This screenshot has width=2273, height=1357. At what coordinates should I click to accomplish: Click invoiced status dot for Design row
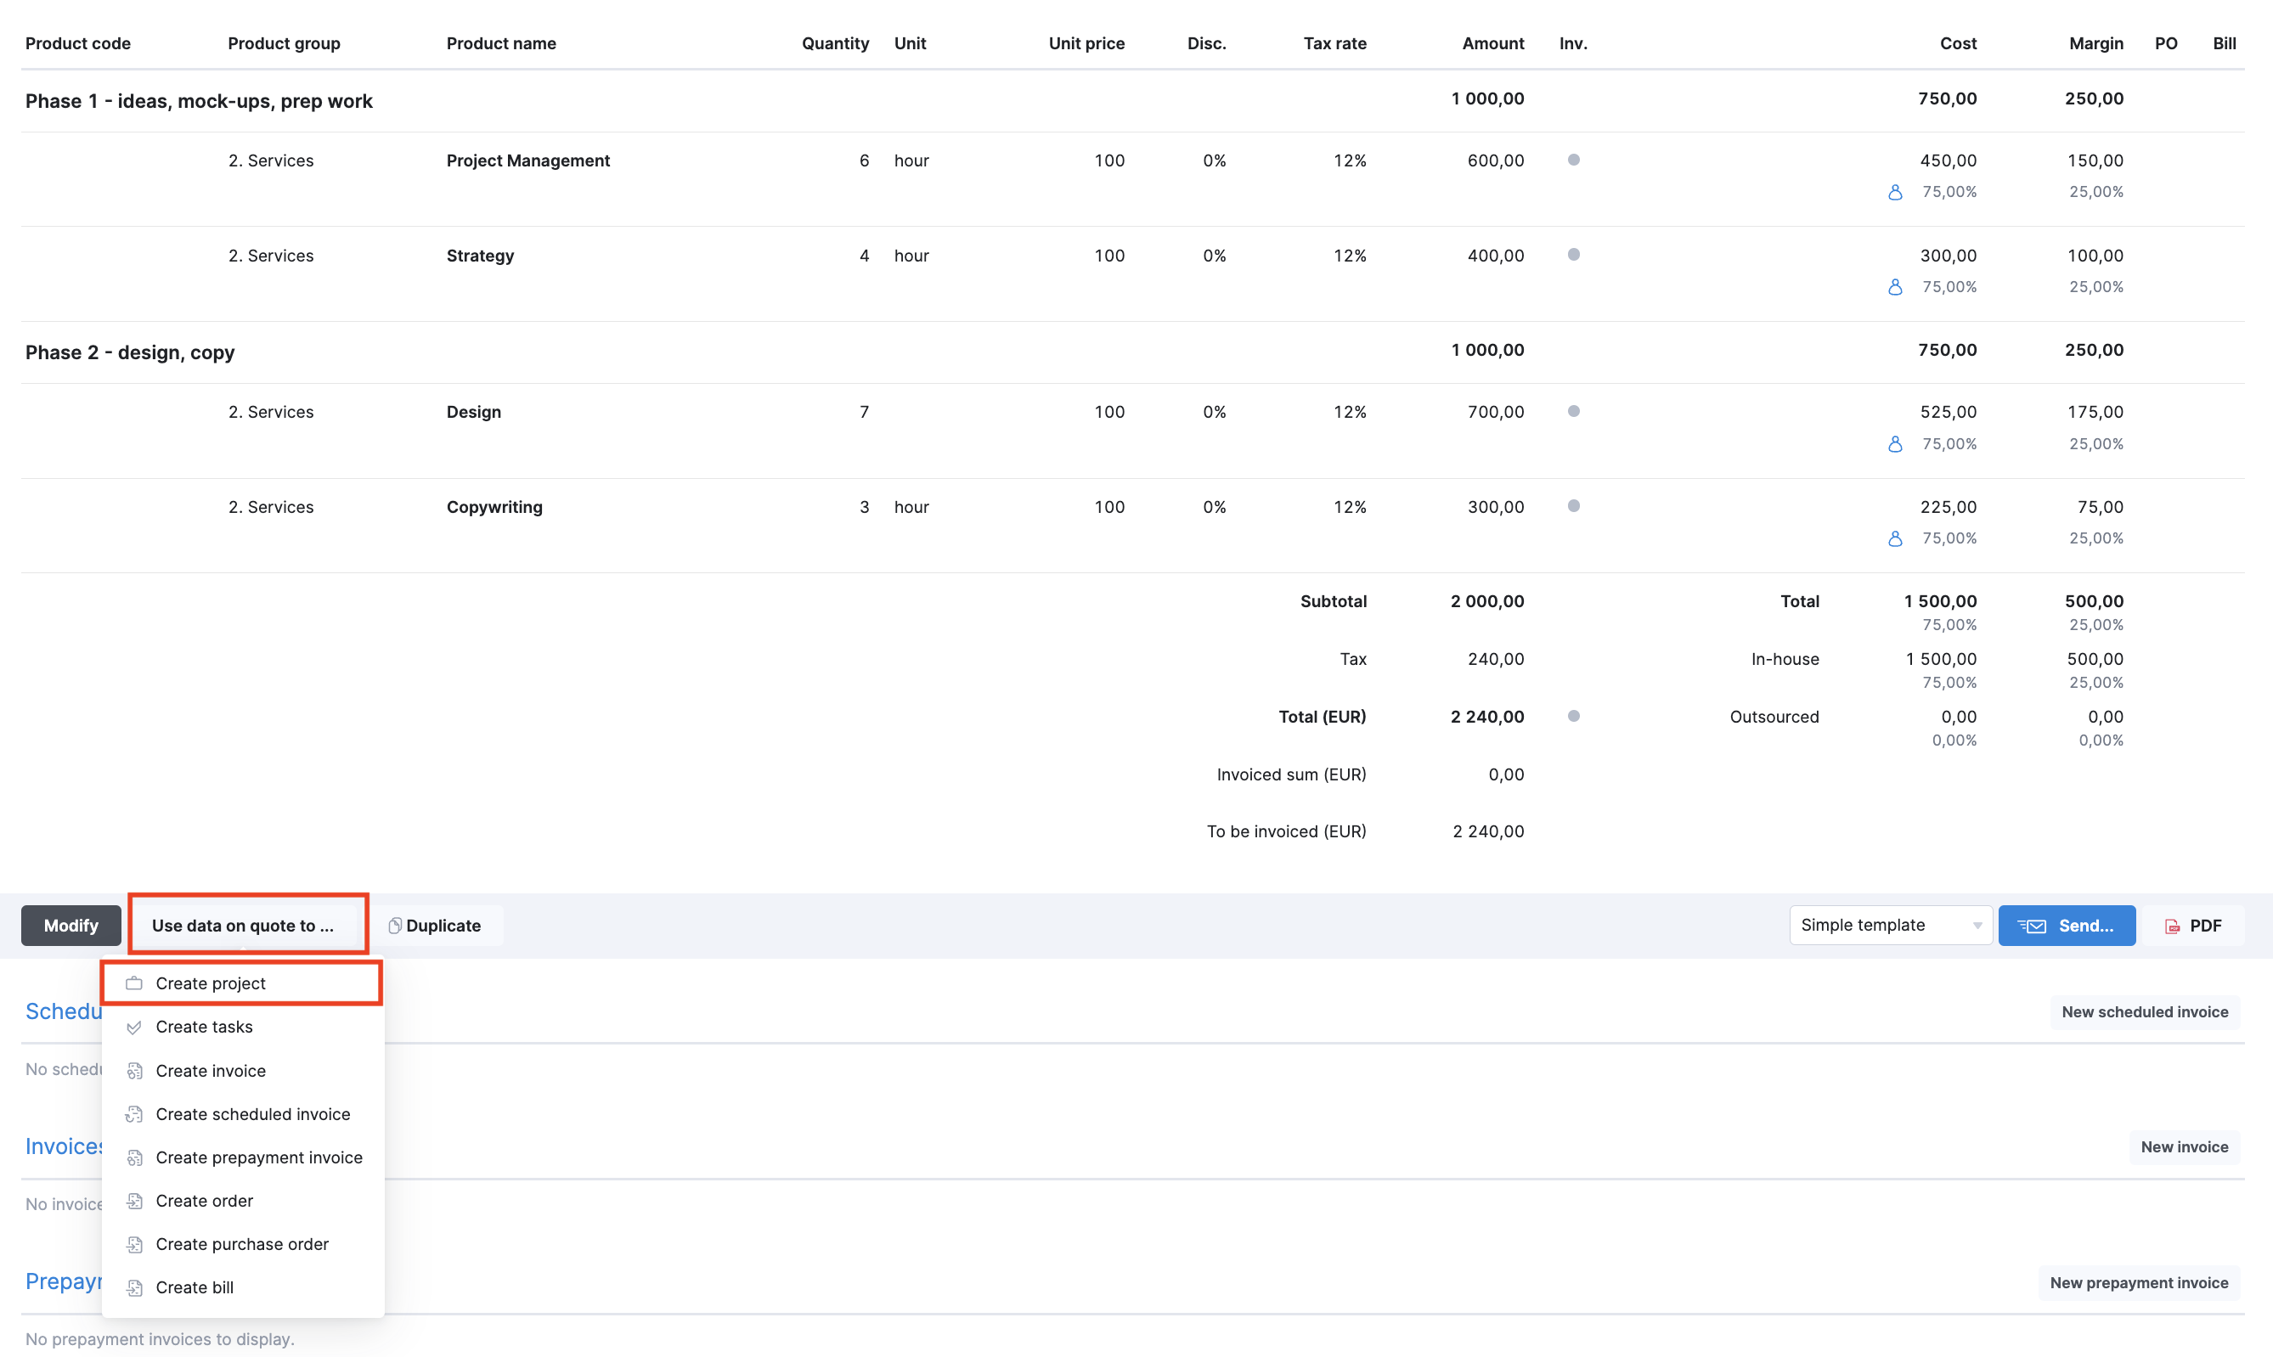1573,412
